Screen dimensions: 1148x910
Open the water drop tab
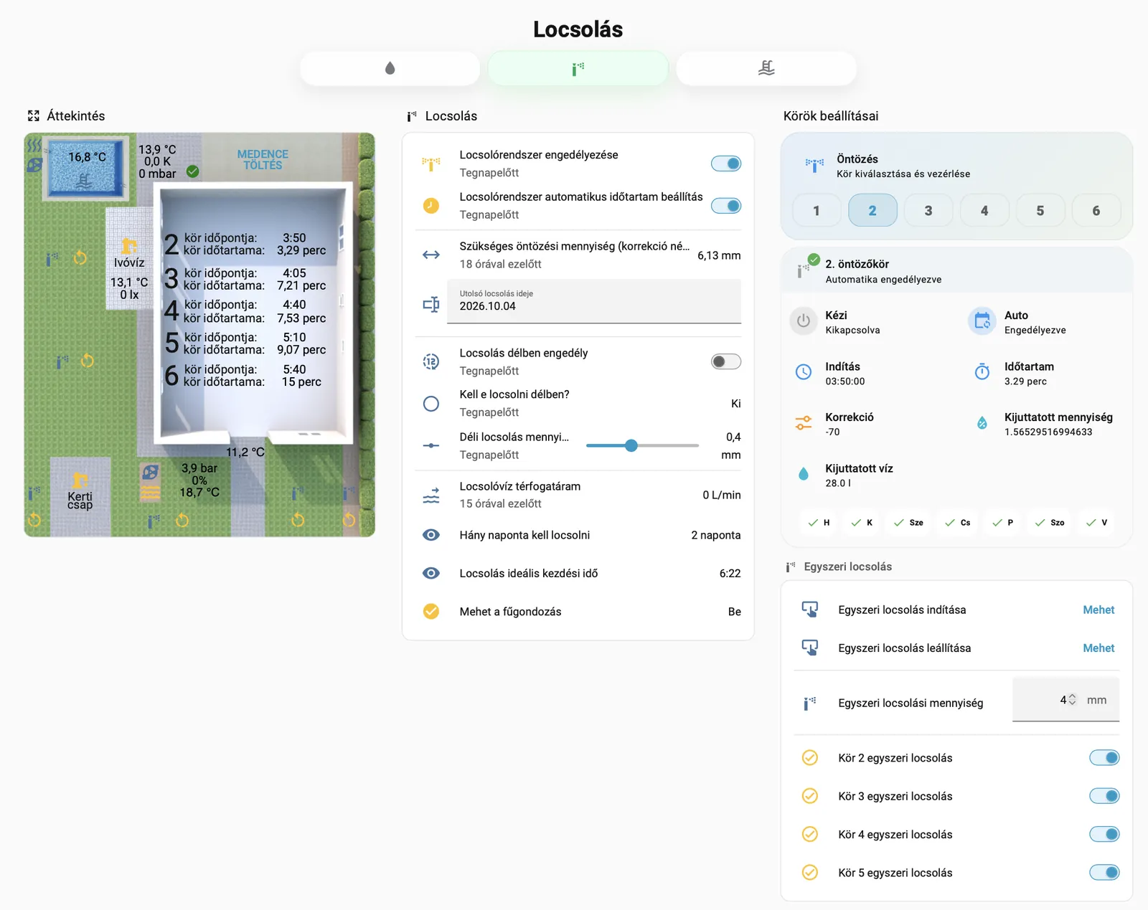(x=390, y=68)
